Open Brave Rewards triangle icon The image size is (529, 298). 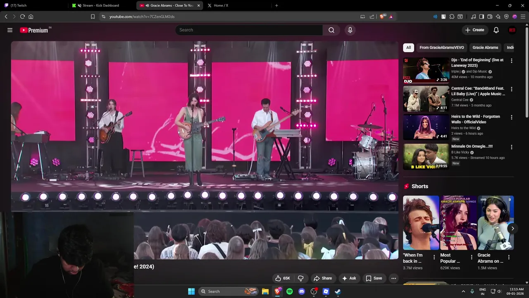pos(391,17)
